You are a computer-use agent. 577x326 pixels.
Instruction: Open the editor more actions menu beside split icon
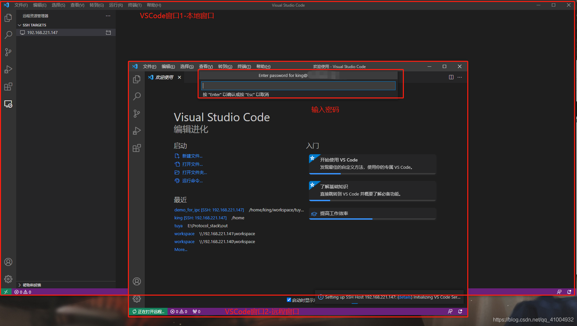click(x=459, y=77)
